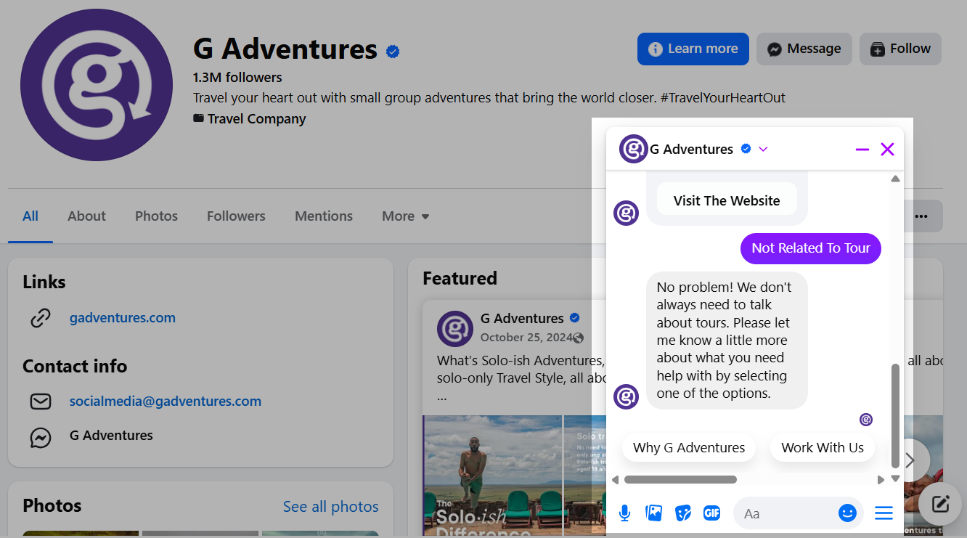Open the gadventures.com website link
This screenshot has width=967, height=538.
click(x=122, y=317)
